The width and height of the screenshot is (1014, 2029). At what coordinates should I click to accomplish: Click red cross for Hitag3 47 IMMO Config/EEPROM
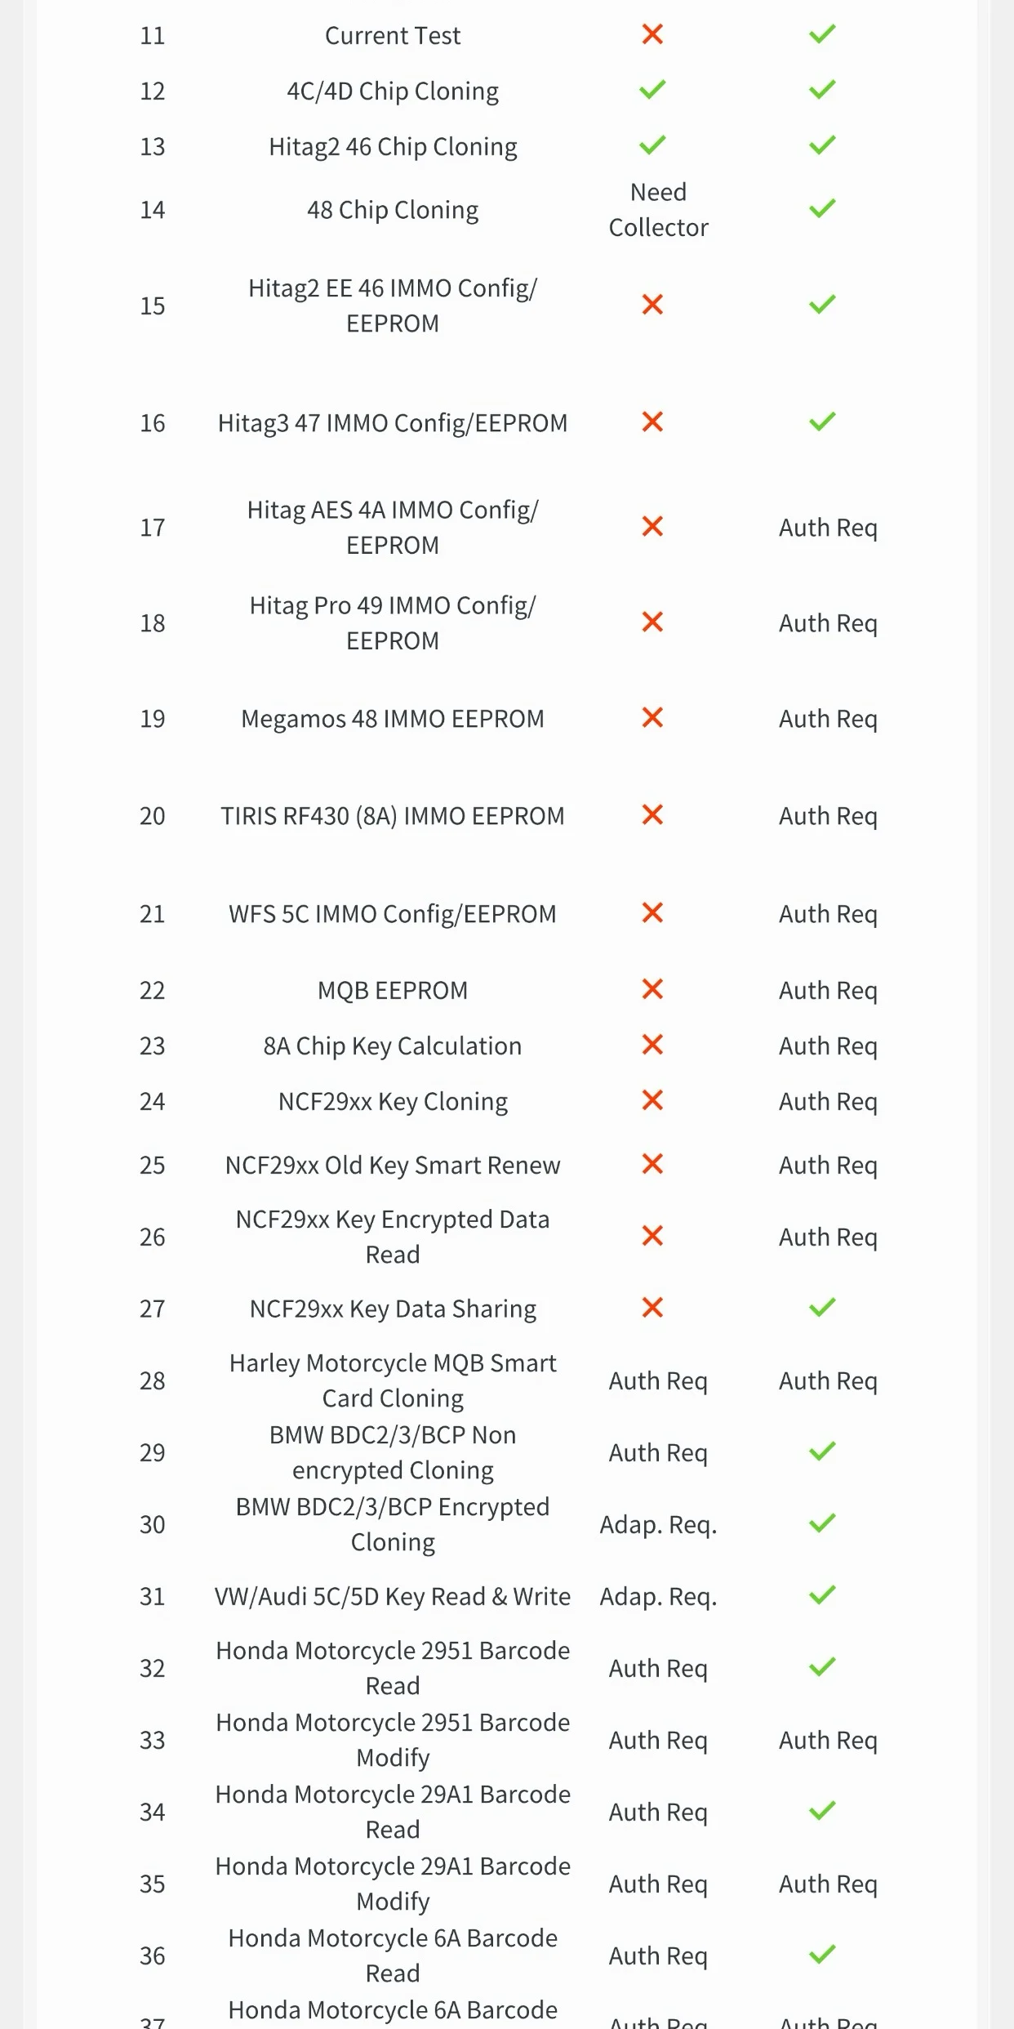click(x=652, y=421)
